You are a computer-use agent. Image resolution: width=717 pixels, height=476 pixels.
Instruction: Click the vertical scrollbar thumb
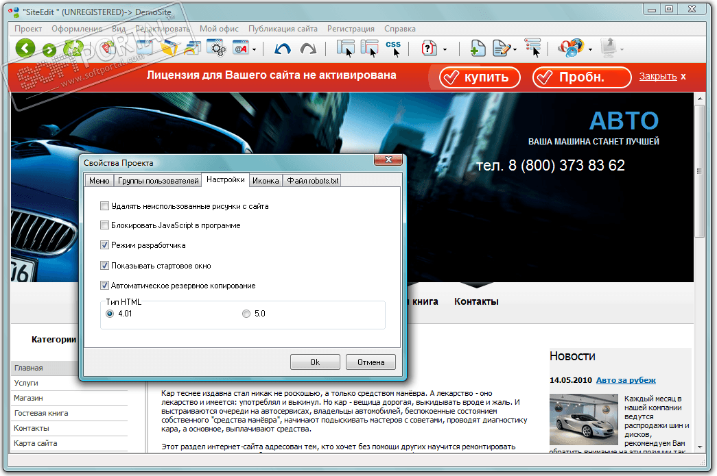point(699,171)
